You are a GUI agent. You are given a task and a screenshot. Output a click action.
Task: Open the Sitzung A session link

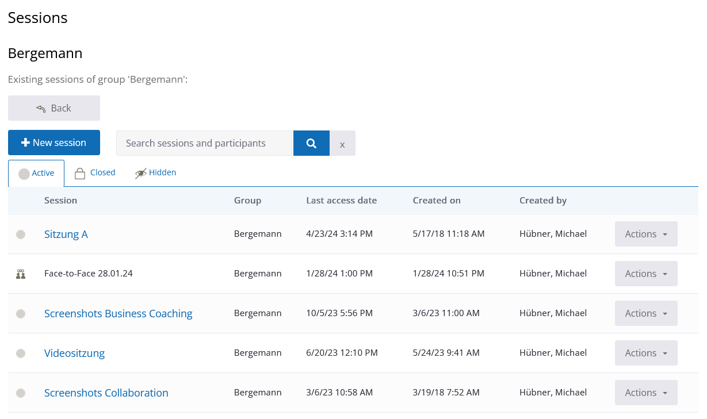point(66,234)
